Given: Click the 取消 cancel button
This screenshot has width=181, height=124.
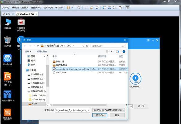Looking at the screenshot, I should pyautogui.click(x=117, y=115).
